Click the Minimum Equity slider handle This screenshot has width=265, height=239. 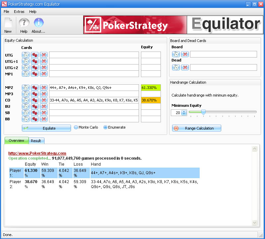tap(204, 112)
